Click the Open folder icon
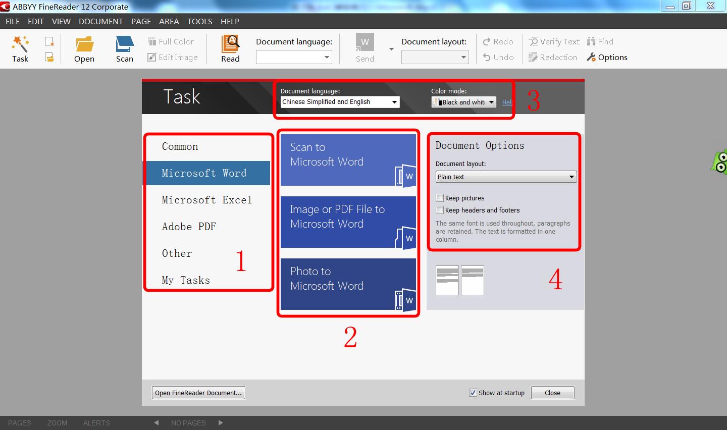This screenshot has width=727, height=430. point(84,48)
